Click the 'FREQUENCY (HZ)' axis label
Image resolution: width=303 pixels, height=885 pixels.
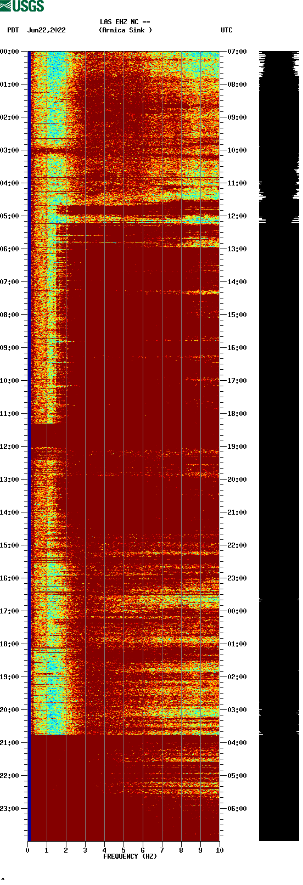[x=130, y=856]
